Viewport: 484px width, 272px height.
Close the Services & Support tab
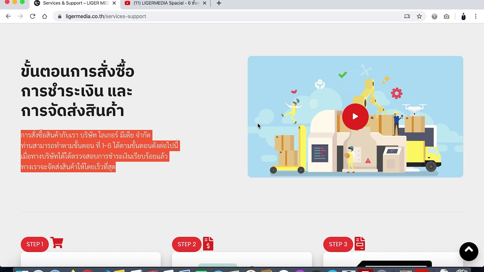click(114, 3)
